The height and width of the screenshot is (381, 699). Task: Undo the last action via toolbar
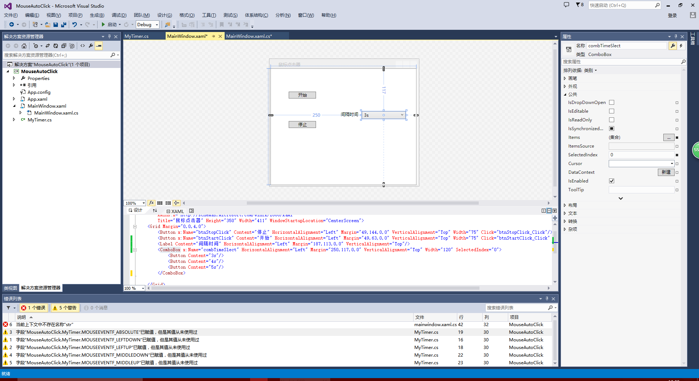(75, 24)
